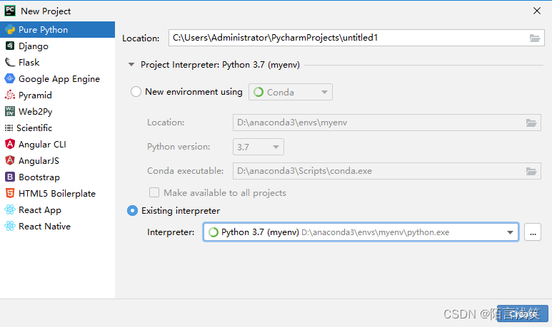Close the New Project dialog
The width and height of the screenshot is (552, 327).
[x=536, y=11]
